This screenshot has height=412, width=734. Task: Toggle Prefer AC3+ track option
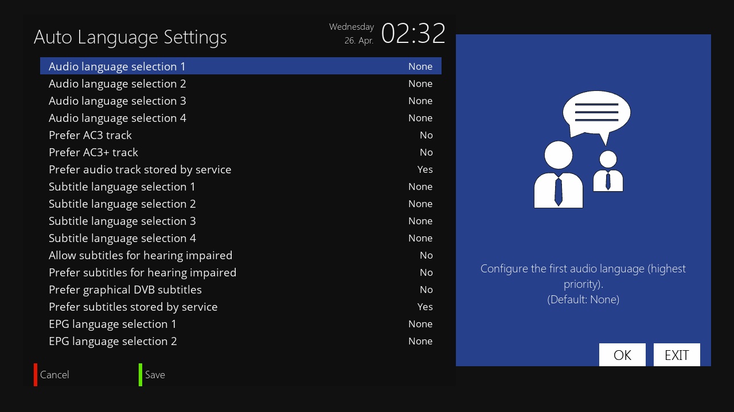241,152
